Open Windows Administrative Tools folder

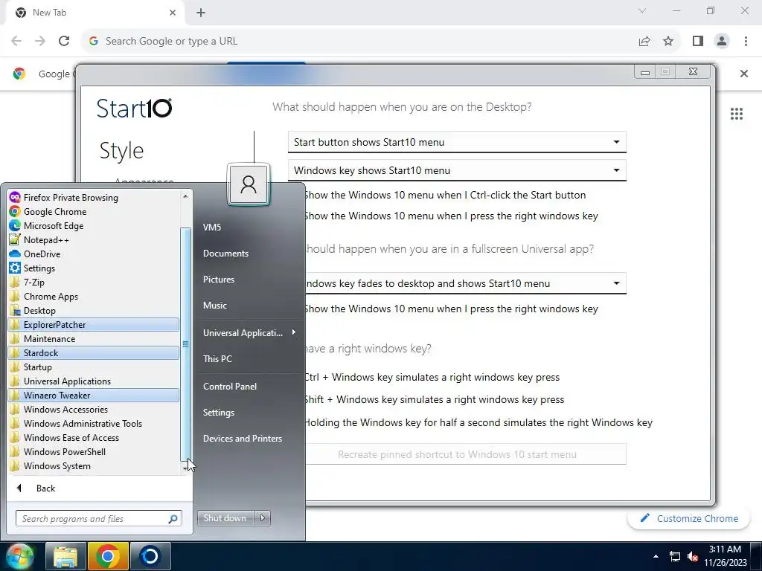(93, 423)
